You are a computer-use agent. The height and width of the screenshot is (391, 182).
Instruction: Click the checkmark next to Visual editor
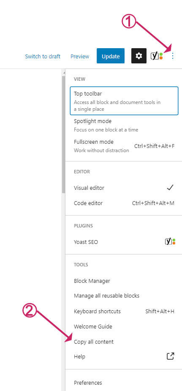(x=170, y=188)
